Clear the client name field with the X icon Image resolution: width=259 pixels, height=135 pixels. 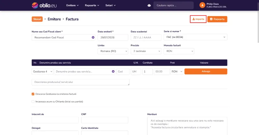click(93, 38)
